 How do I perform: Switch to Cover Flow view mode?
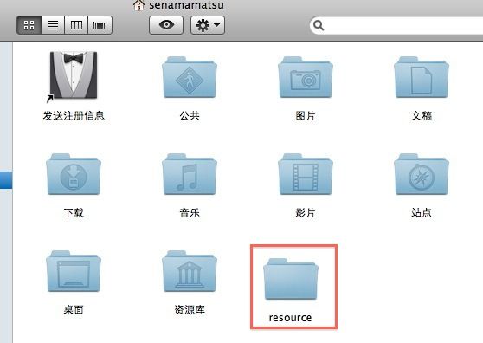click(x=100, y=25)
